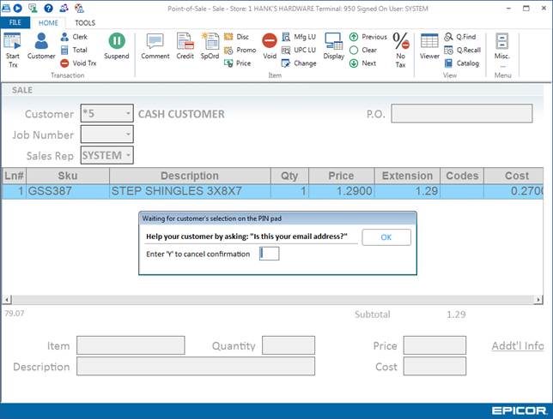Click the Comment ribbon icon

[155, 46]
